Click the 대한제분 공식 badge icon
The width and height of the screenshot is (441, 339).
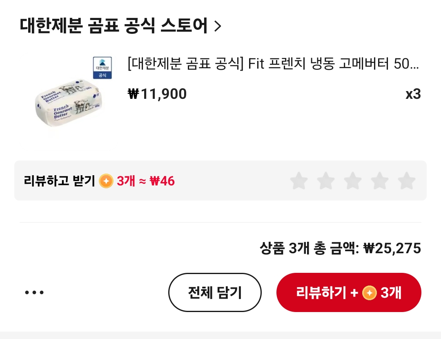102,67
